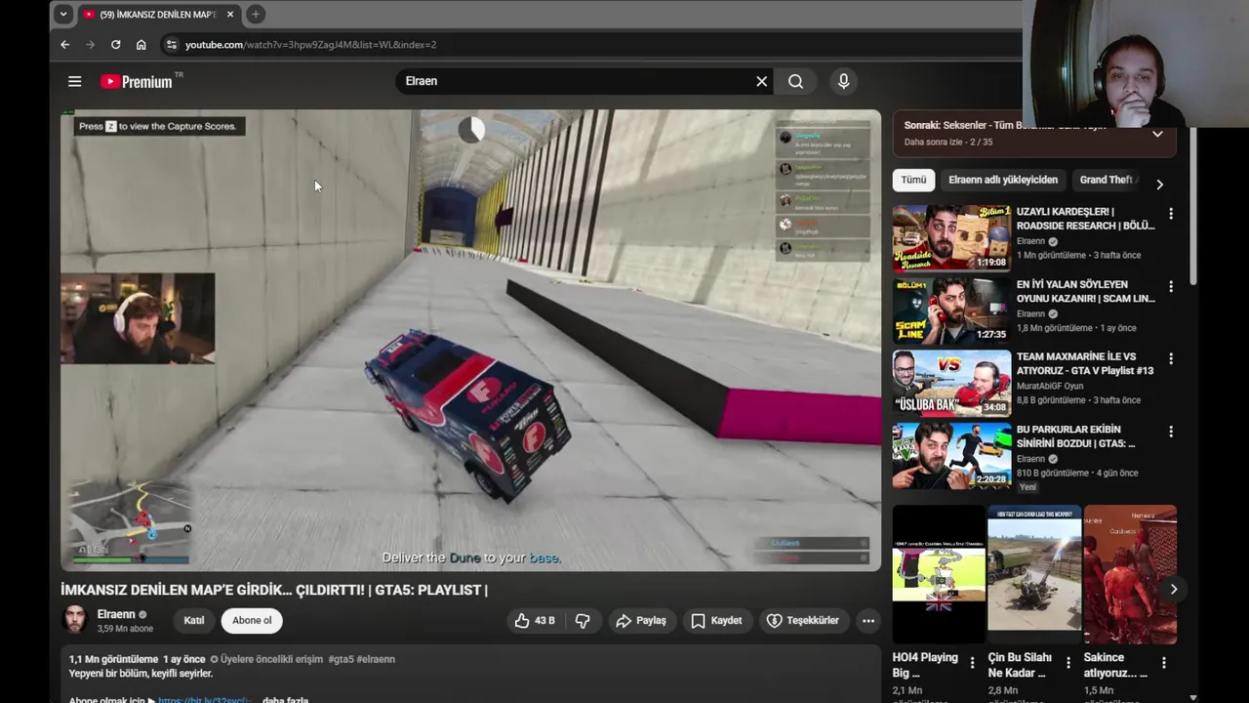The width and height of the screenshot is (1249, 703).
Task: Open Sakince atıyoruz short thumbnail
Action: (x=1130, y=574)
